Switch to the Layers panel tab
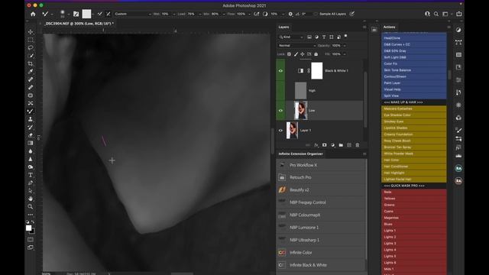The width and height of the screenshot is (489, 275). click(x=283, y=27)
